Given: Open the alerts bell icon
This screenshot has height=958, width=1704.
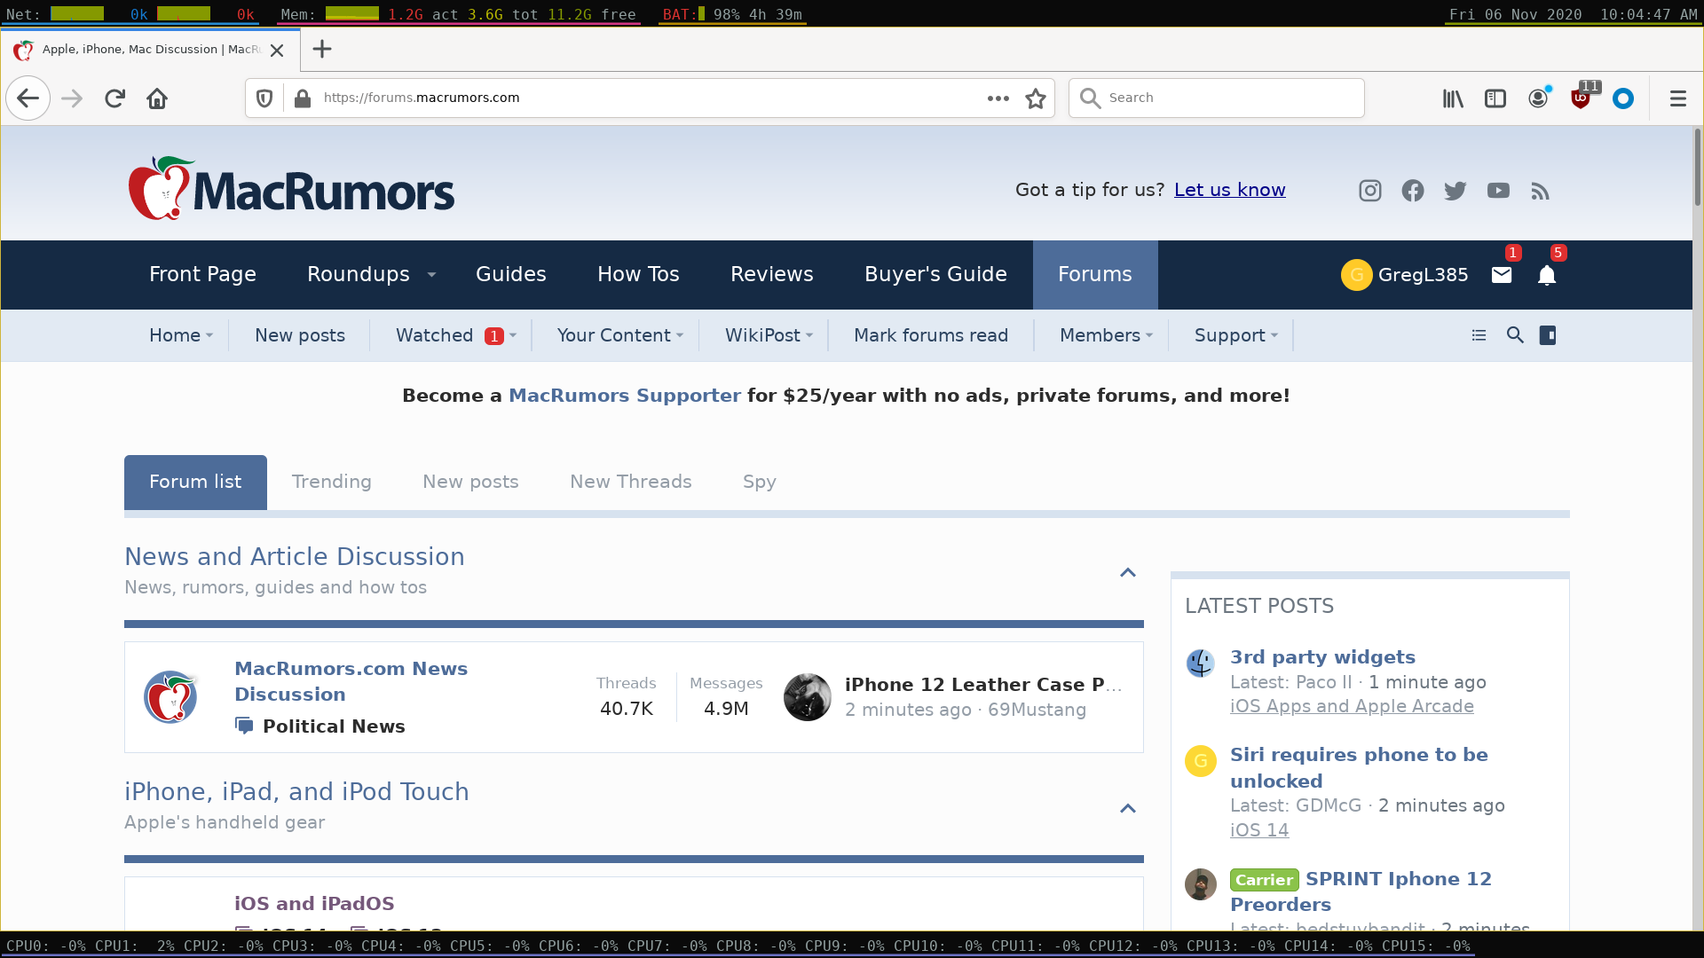Looking at the screenshot, I should pyautogui.click(x=1547, y=275).
